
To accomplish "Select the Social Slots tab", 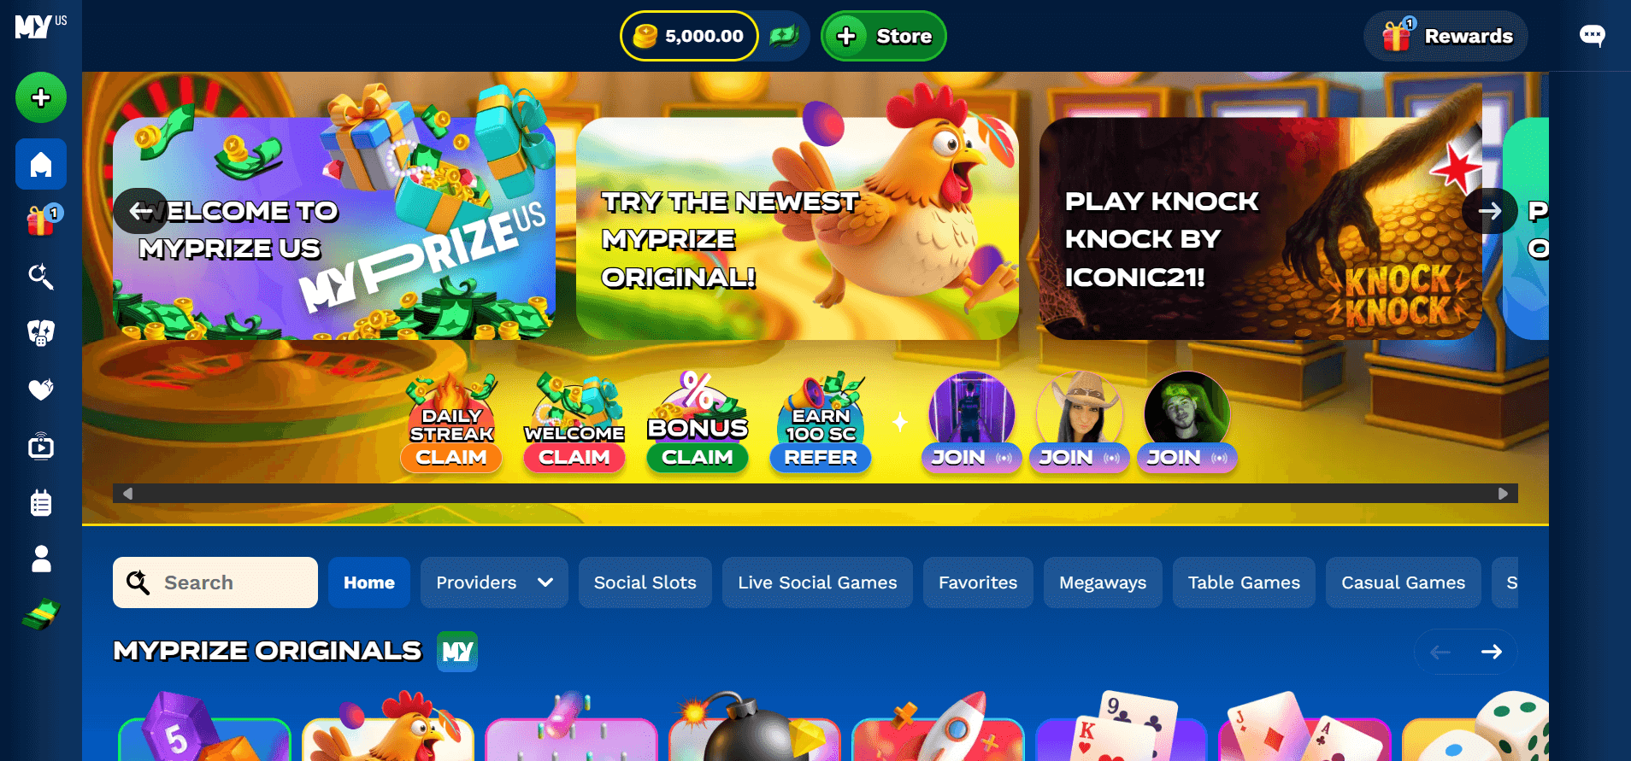I will pos(645,582).
